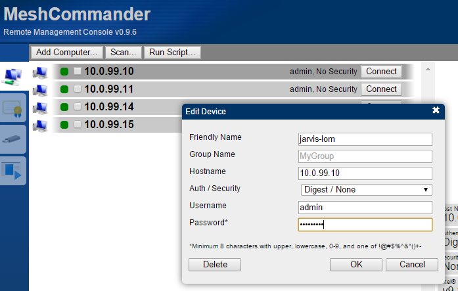Screen dimensions: 458x291
Task: Click Add Computer... button
Action: [67, 53]
